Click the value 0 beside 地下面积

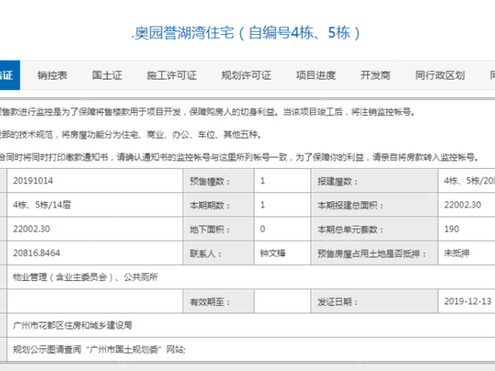263,229
